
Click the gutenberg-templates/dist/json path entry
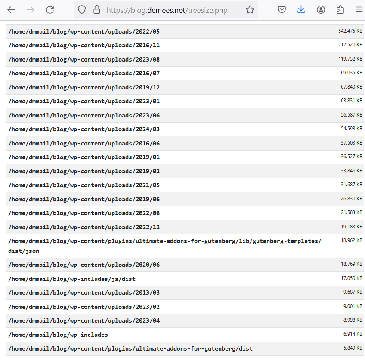coord(164,241)
